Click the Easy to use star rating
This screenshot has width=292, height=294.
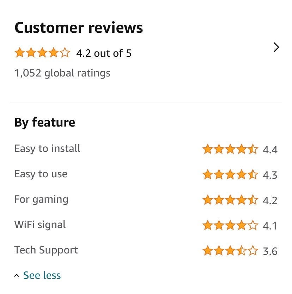[230, 174]
